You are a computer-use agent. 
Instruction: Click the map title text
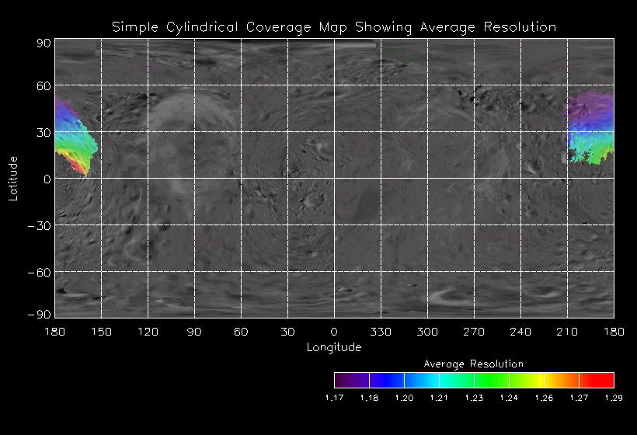[x=334, y=27]
